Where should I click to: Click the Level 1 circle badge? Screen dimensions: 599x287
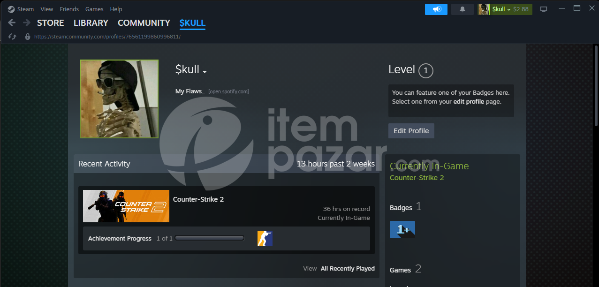coord(425,71)
